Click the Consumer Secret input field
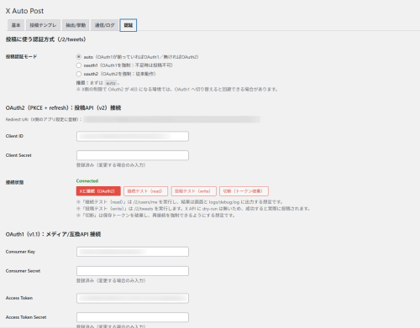The image size is (420, 328). (x=133, y=271)
